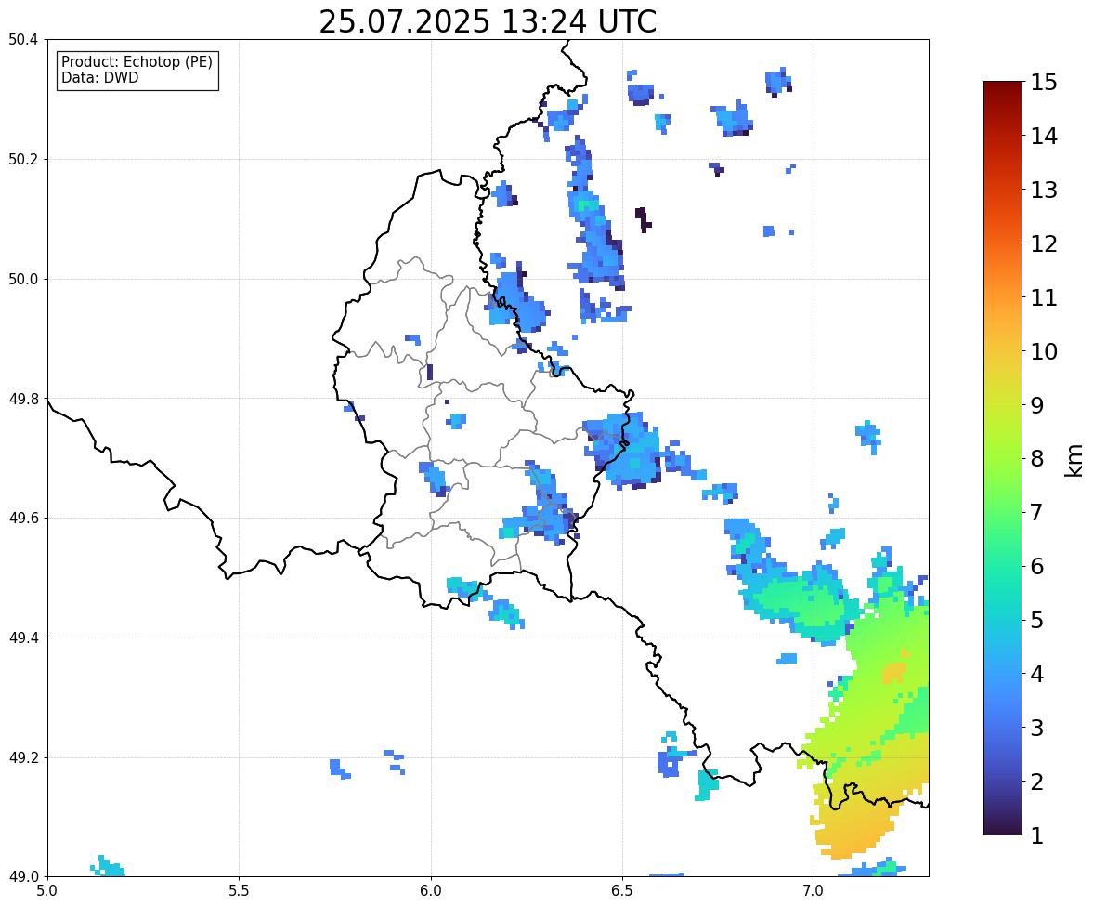Viewport: 1094px width, 907px height.
Task: Click colorbar tick label 7
Action: pyautogui.click(x=1037, y=512)
